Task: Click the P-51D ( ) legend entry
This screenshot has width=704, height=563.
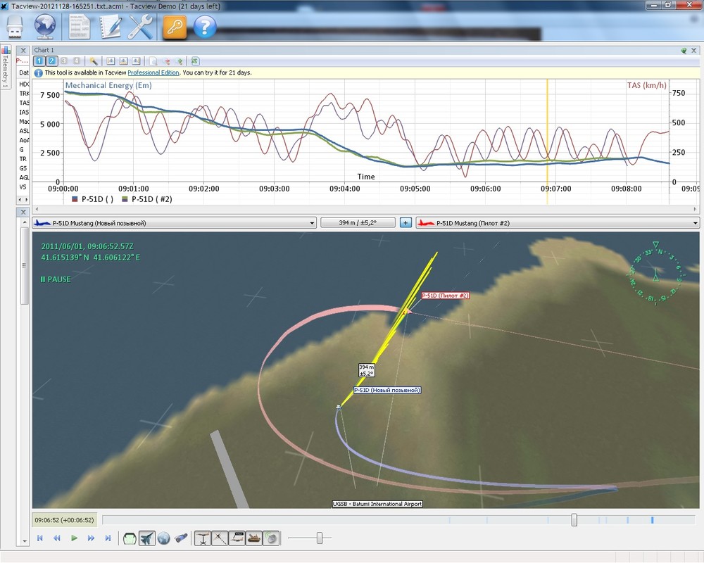Action: coord(92,199)
